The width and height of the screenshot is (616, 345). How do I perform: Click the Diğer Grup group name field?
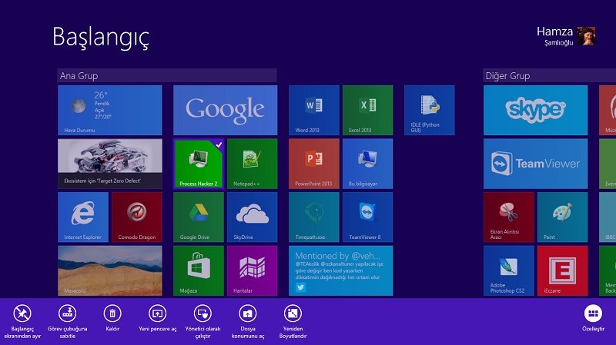click(x=549, y=75)
